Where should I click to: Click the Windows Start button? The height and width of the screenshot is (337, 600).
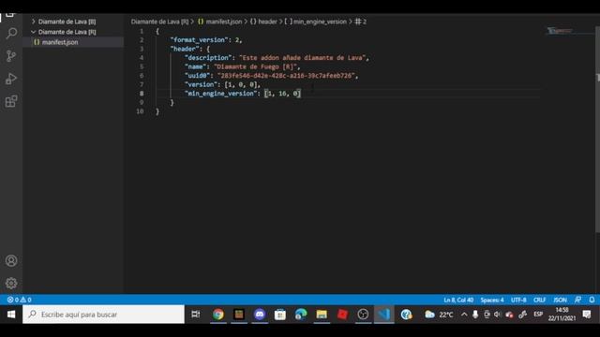pyautogui.click(x=11, y=315)
